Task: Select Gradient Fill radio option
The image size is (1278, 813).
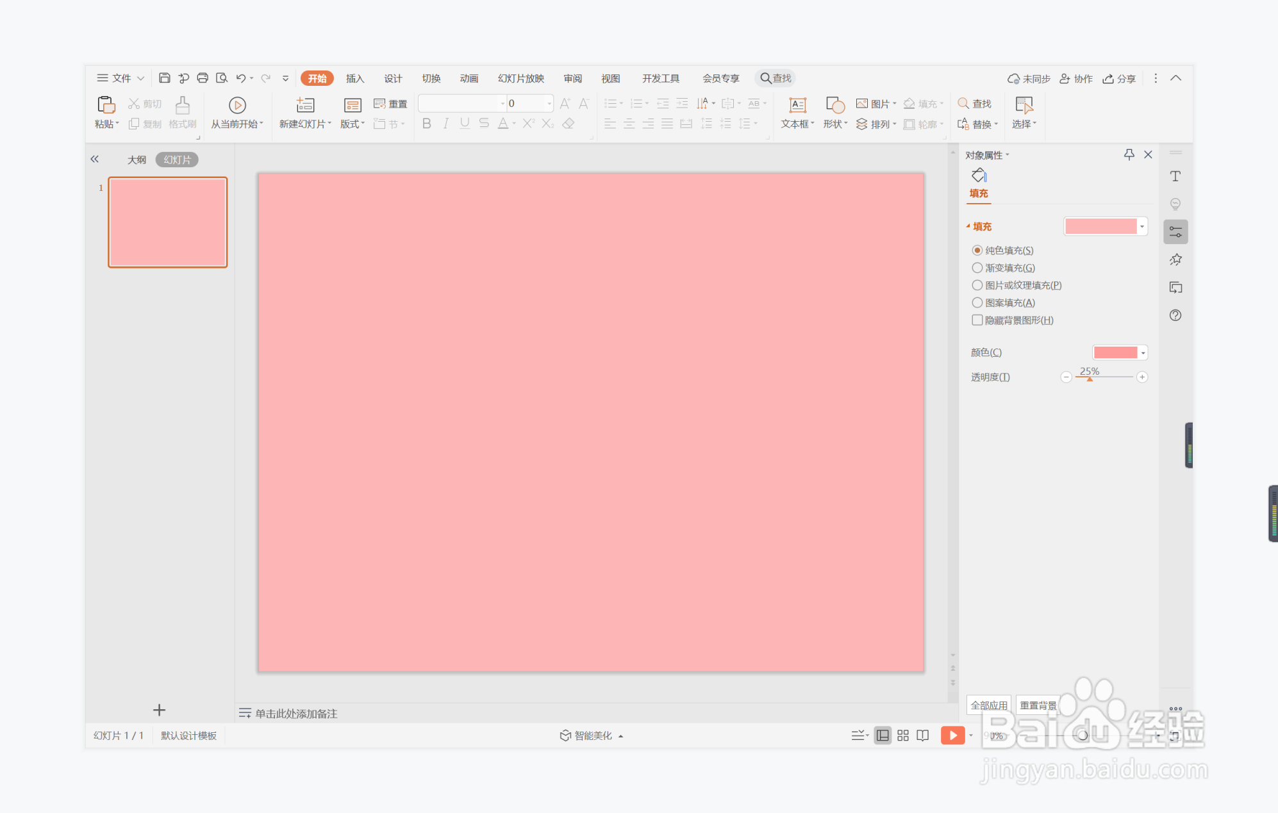Action: [x=977, y=268]
